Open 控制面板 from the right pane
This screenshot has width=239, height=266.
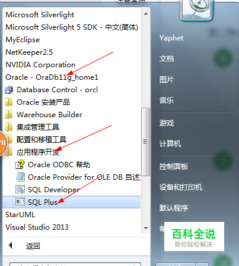pos(174,167)
